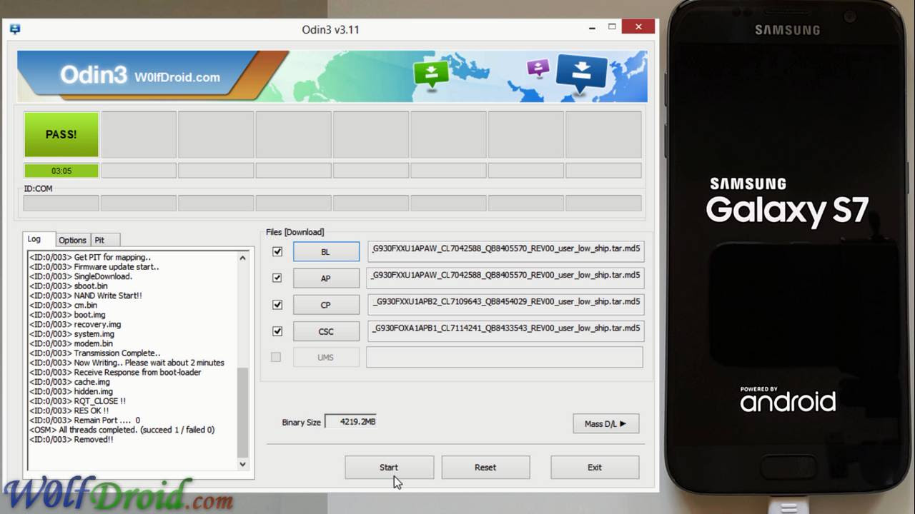Click the green PASS! status box
This screenshot has width=915, height=514.
[x=61, y=134]
